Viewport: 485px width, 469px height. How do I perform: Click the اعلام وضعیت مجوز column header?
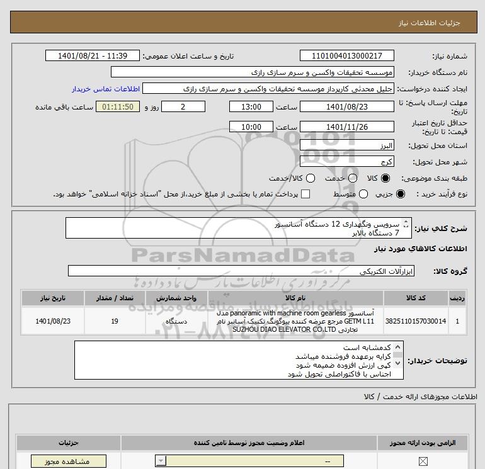click(x=249, y=443)
